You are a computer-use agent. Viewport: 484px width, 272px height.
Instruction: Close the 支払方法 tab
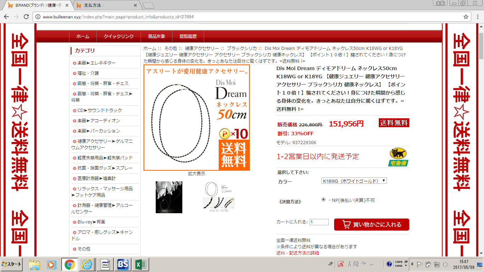[x=135, y=5]
